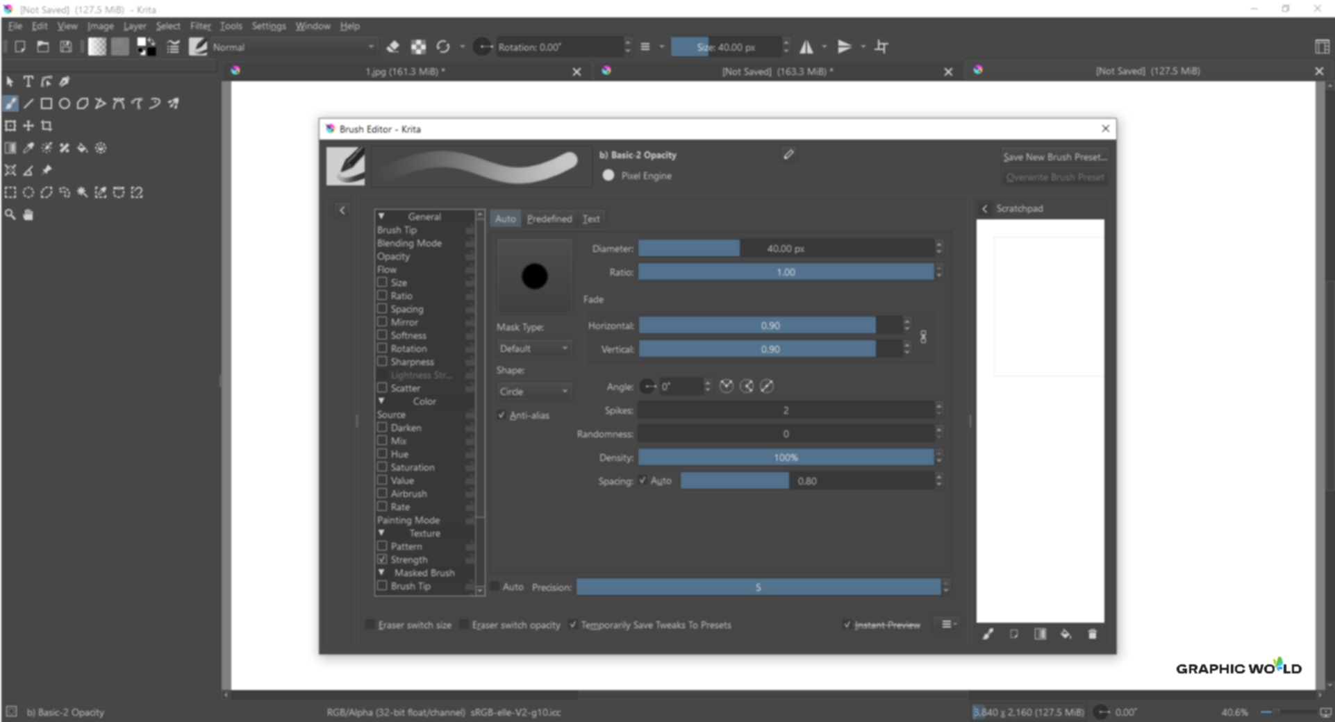This screenshot has height=722, width=1335.
Task: Clear the scratchpad with trash icon
Action: 1092,635
